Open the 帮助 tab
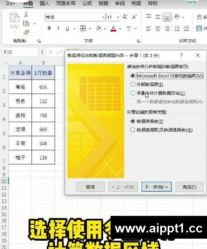207x249 pixels. pyautogui.click(x=152, y=3)
